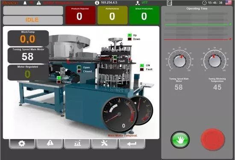
Task: Click the IP address 169.254.4.5
Action: (109, 3)
